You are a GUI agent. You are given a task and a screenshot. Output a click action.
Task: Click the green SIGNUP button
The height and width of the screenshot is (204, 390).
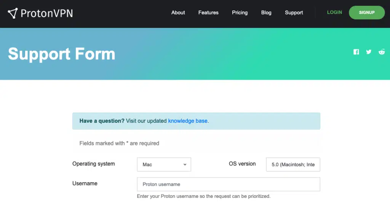367,13
